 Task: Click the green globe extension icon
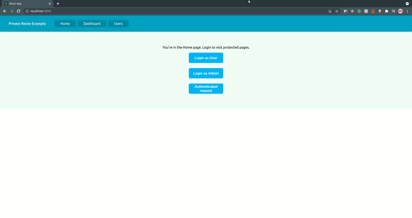coord(359,12)
